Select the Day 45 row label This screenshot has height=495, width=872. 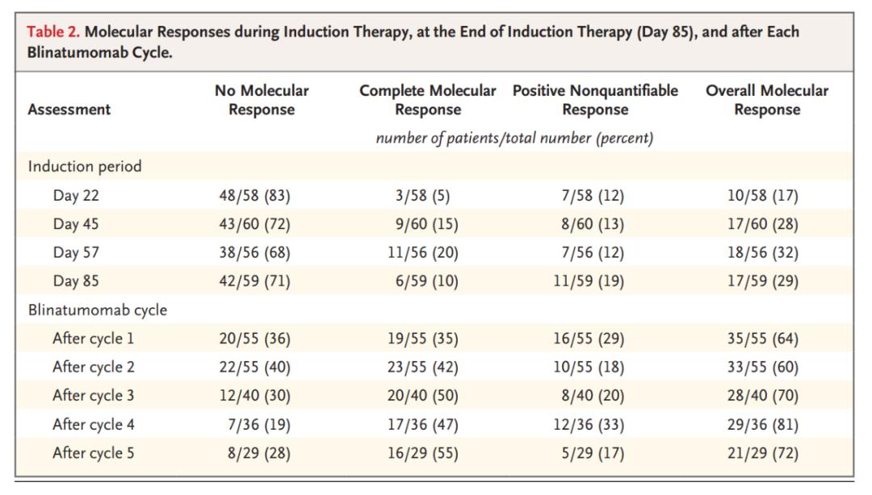[78, 224]
